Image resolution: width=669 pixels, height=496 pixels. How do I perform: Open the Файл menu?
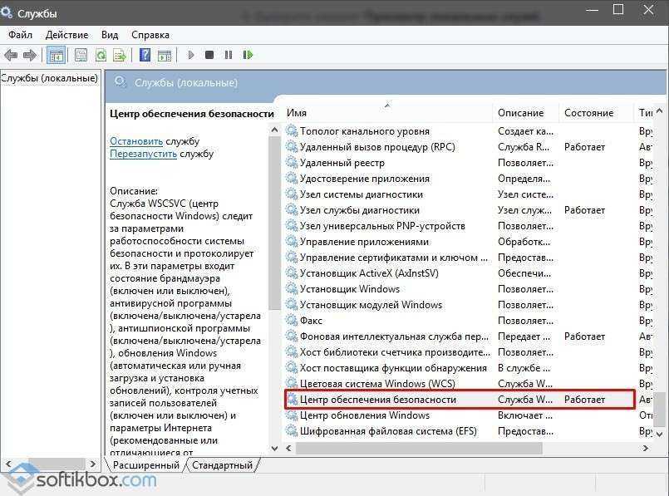coord(21,34)
